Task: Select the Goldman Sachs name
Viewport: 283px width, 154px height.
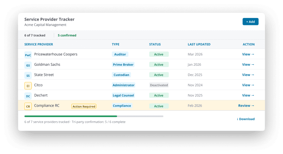Action: click(x=47, y=64)
